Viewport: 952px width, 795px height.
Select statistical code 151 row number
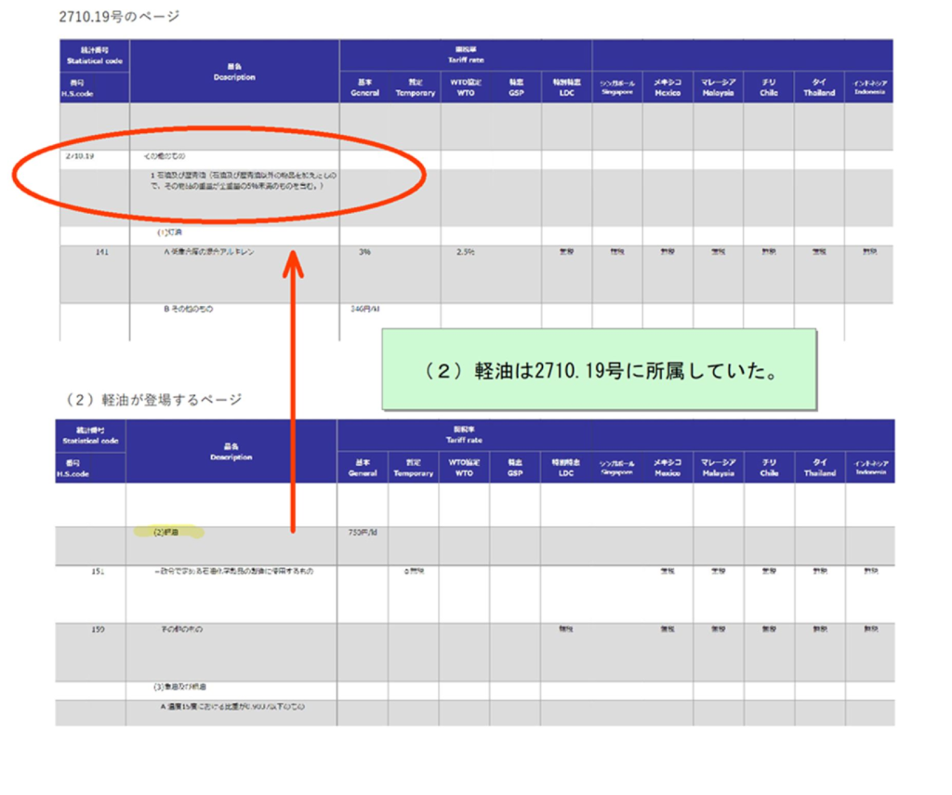click(x=97, y=571)
